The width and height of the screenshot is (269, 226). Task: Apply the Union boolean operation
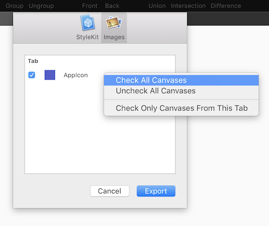coord(157,6)
